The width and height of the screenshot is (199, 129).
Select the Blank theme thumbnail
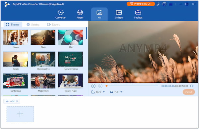[43, 37]
